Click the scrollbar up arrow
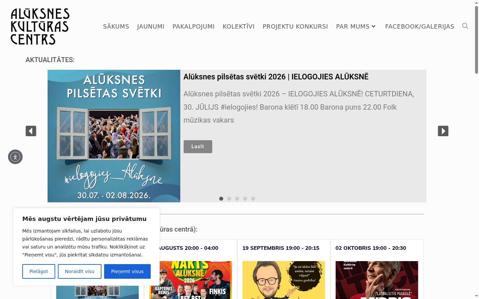Screen dimensions: 479x299 [x=476, y=3]
